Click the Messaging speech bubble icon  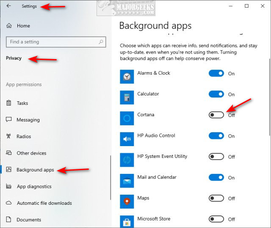click(x=8, y=119)
